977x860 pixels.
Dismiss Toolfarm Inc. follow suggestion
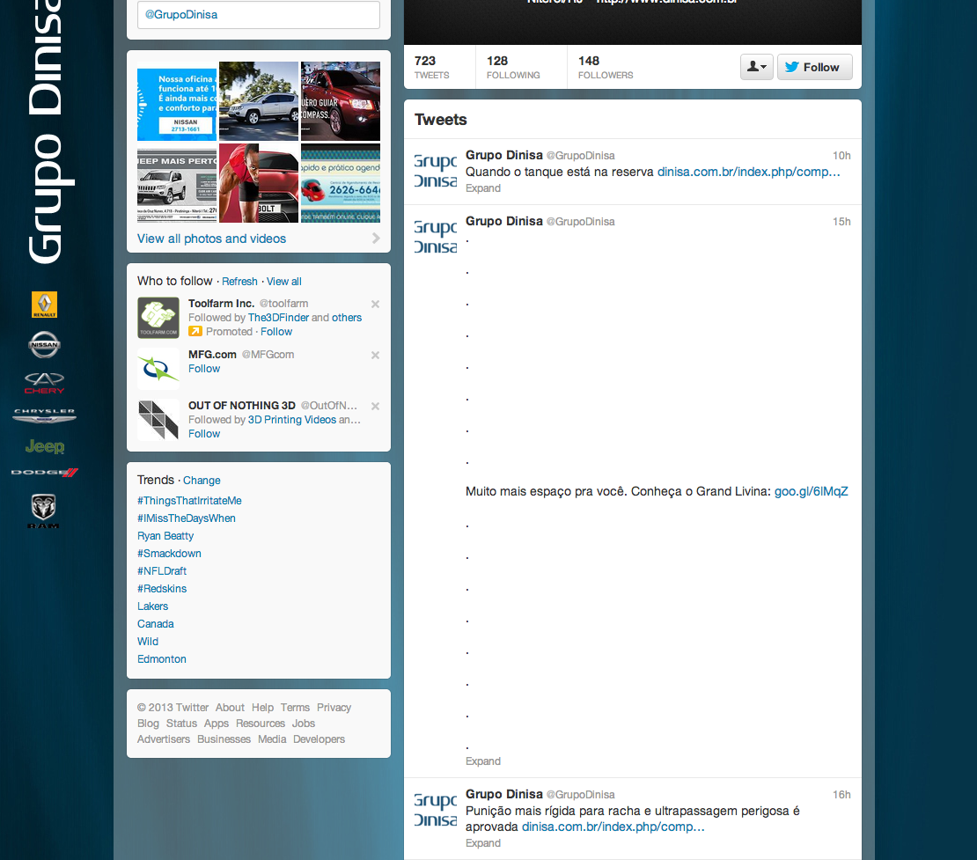point(375,305)
